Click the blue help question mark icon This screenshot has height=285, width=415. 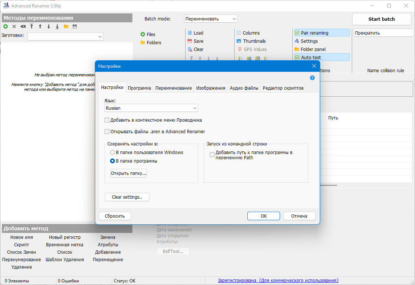(312, 78)
